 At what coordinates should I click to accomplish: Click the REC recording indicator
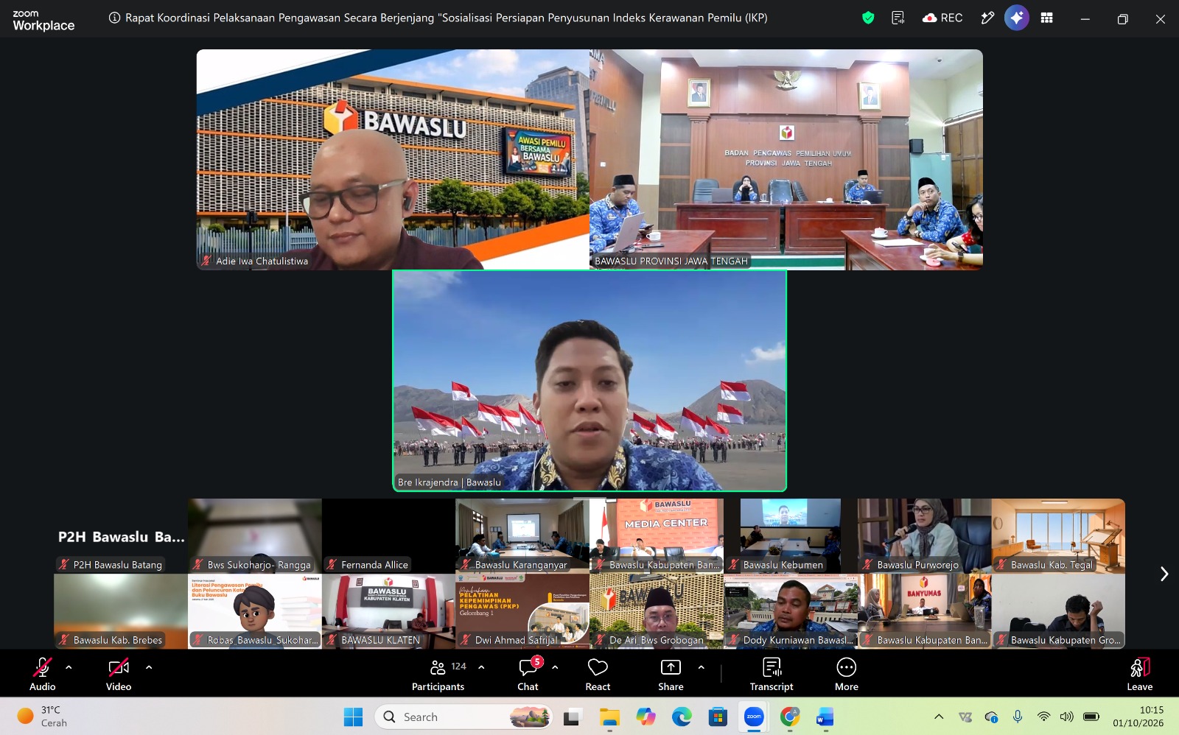pyautogui.click(x=942, y=18)
